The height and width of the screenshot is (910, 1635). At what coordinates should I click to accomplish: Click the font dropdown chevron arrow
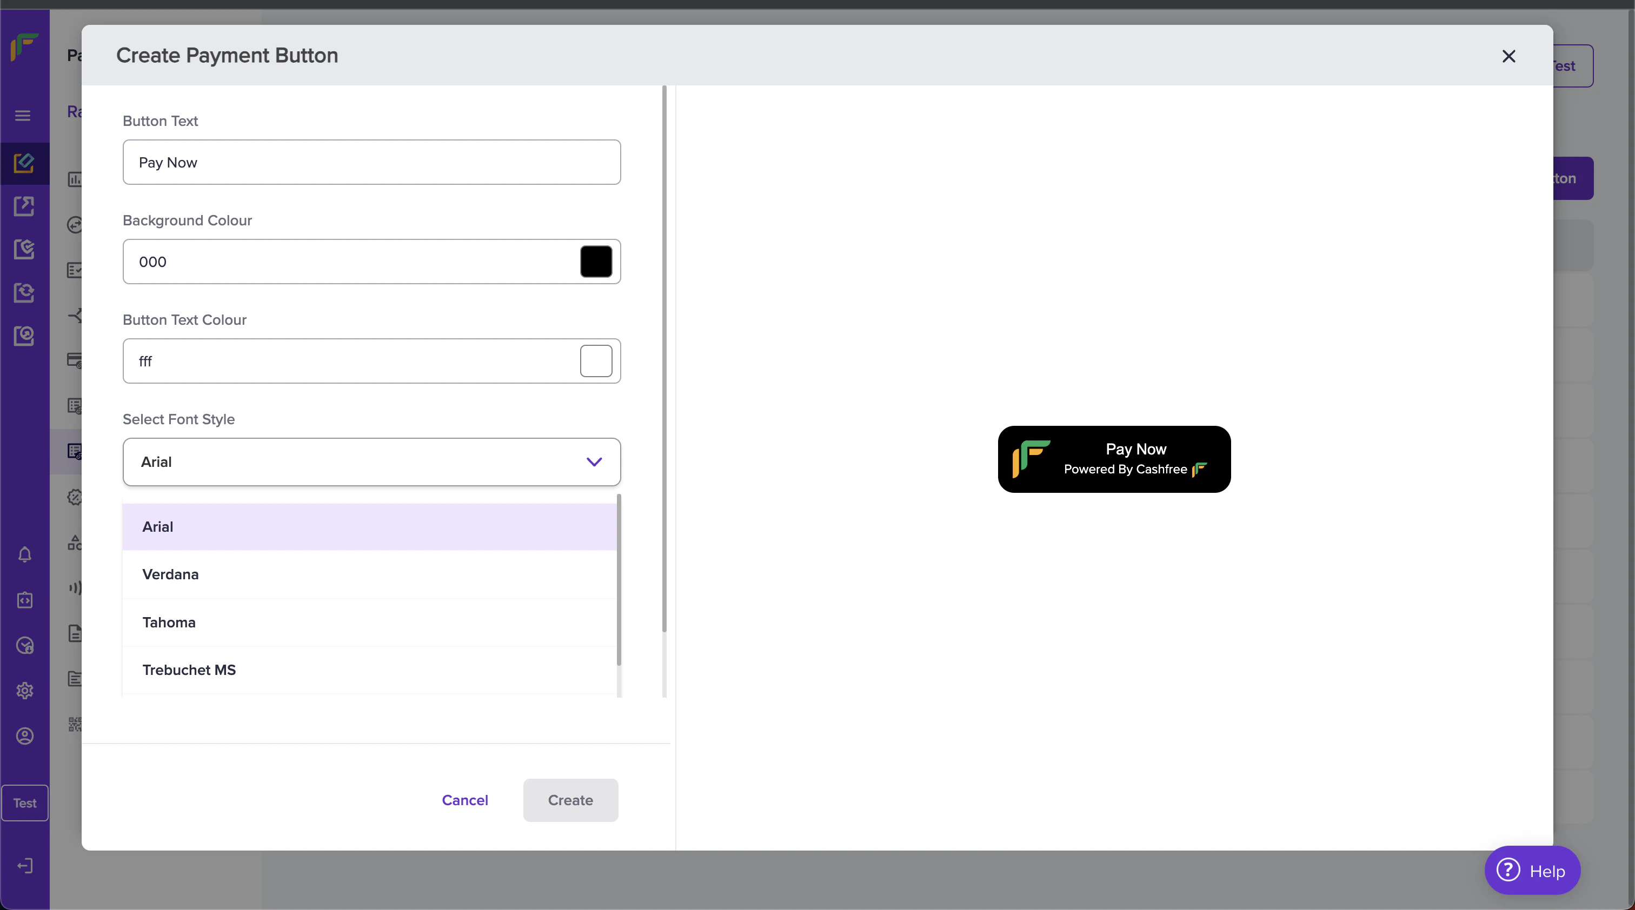tap(594, 462)
